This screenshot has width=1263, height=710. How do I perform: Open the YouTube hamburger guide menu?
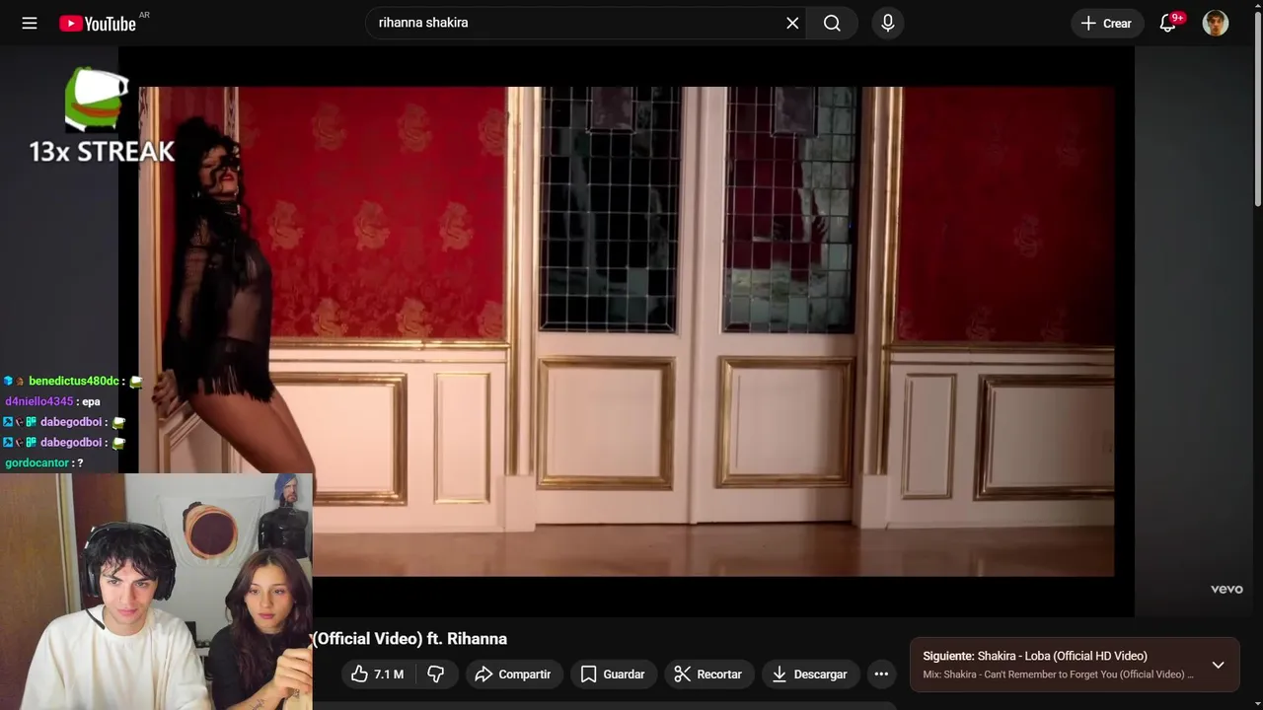[x=30, y=23]
